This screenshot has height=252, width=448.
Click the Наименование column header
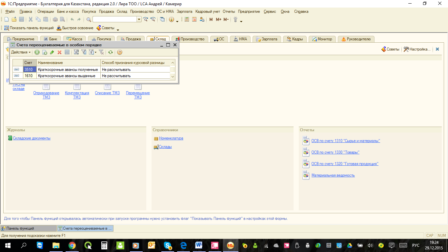(x=68, y=63)
